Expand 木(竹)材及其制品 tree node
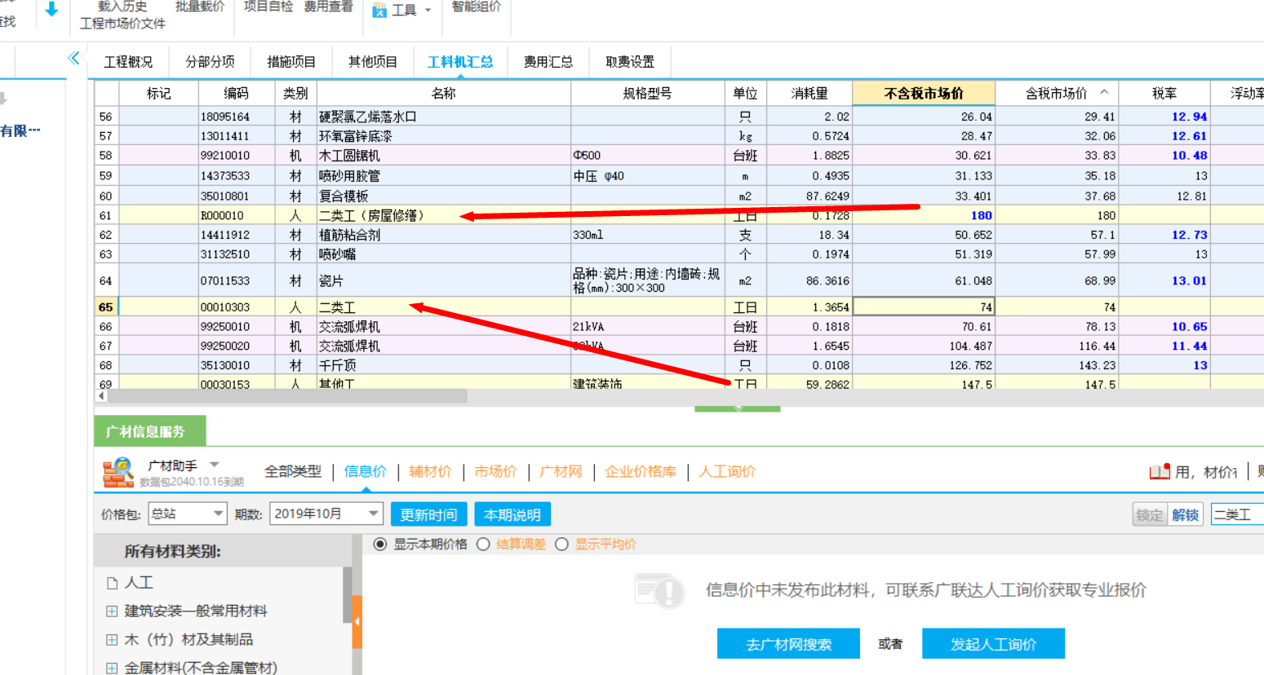 [x=112, y=640]
